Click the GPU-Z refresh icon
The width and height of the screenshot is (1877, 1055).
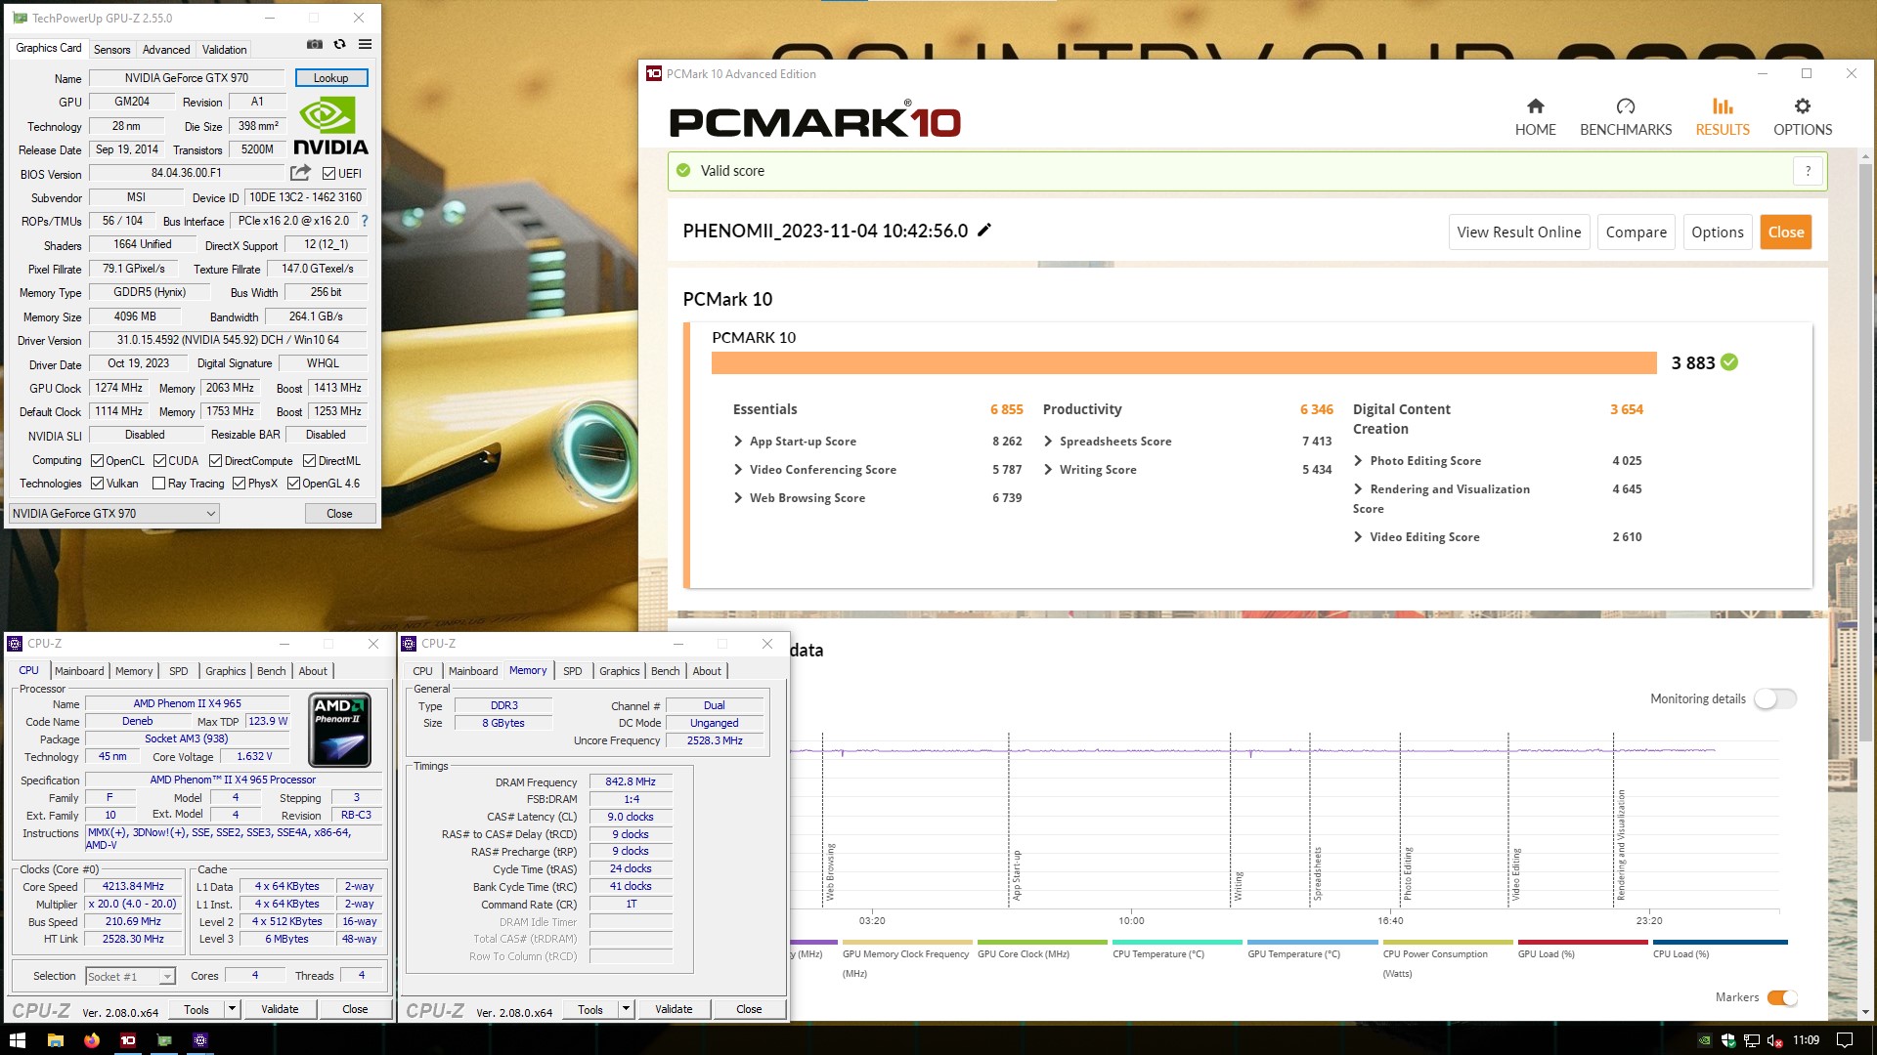click(339, 45)
